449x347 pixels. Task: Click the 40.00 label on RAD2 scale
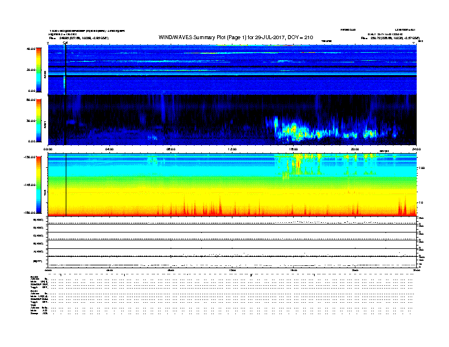31,49
